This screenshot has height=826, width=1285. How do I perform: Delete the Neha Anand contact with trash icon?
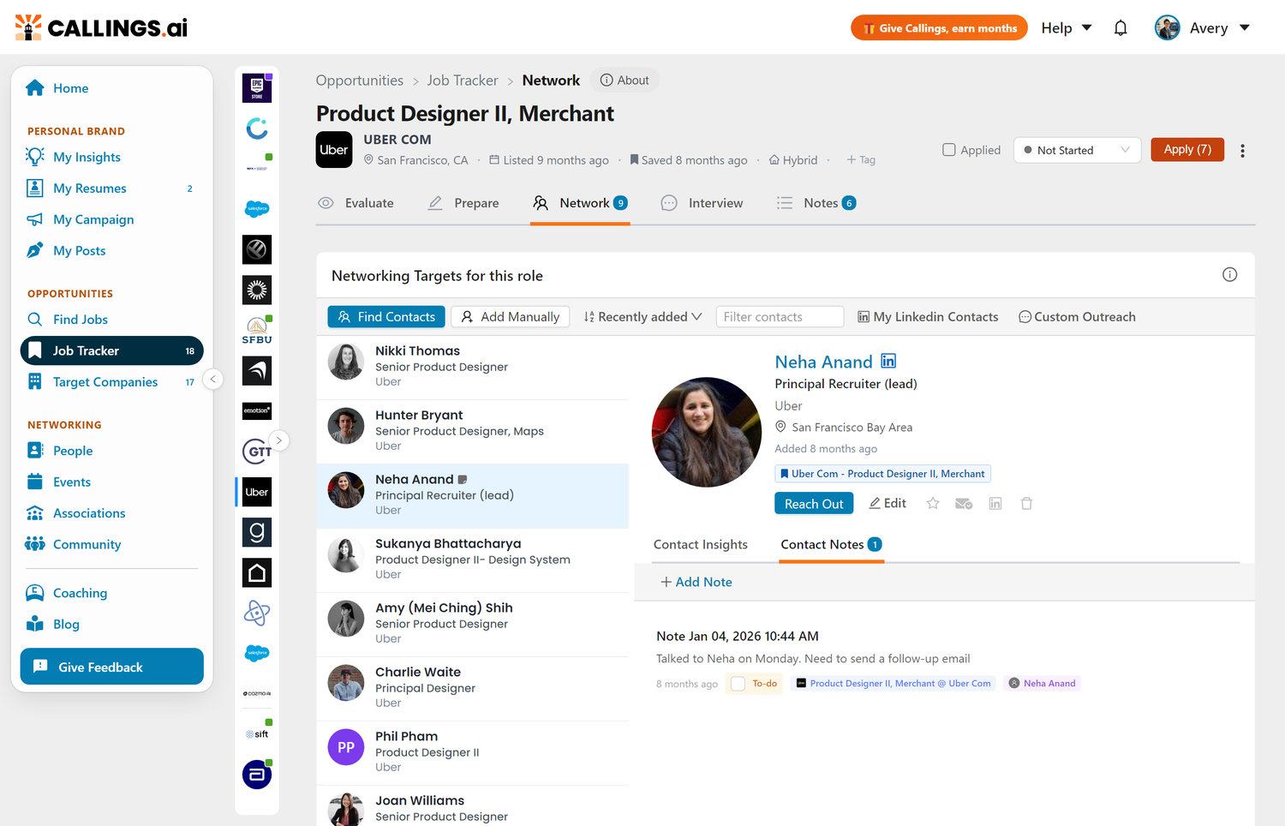(1026, 504)
